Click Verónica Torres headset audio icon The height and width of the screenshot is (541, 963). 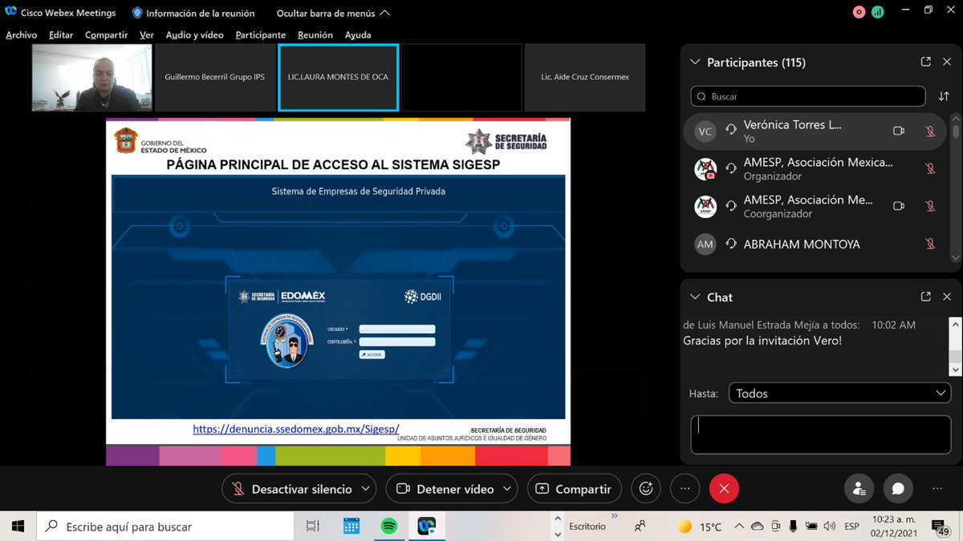point(731,131)
